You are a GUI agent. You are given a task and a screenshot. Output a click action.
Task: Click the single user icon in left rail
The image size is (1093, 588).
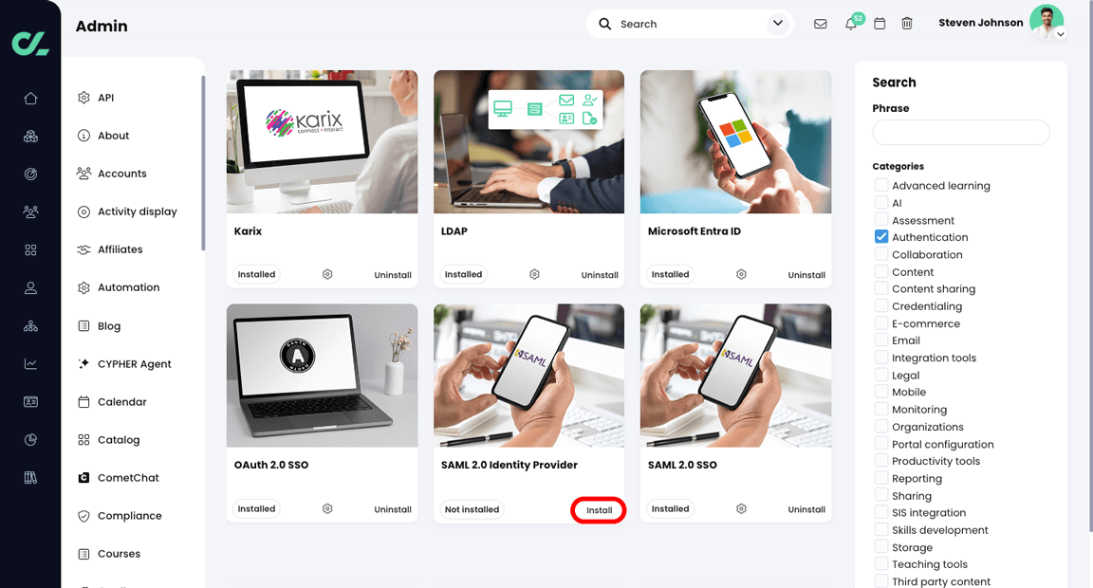[30, 287]
